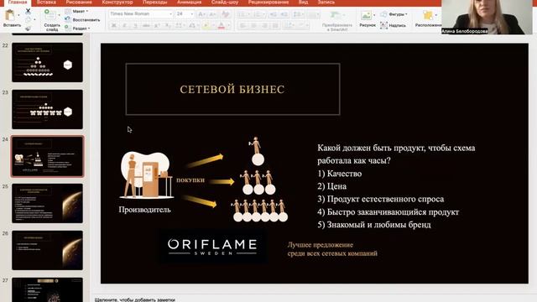
Task: Select slide 25 thumbnail
Action: coord(47,203)
